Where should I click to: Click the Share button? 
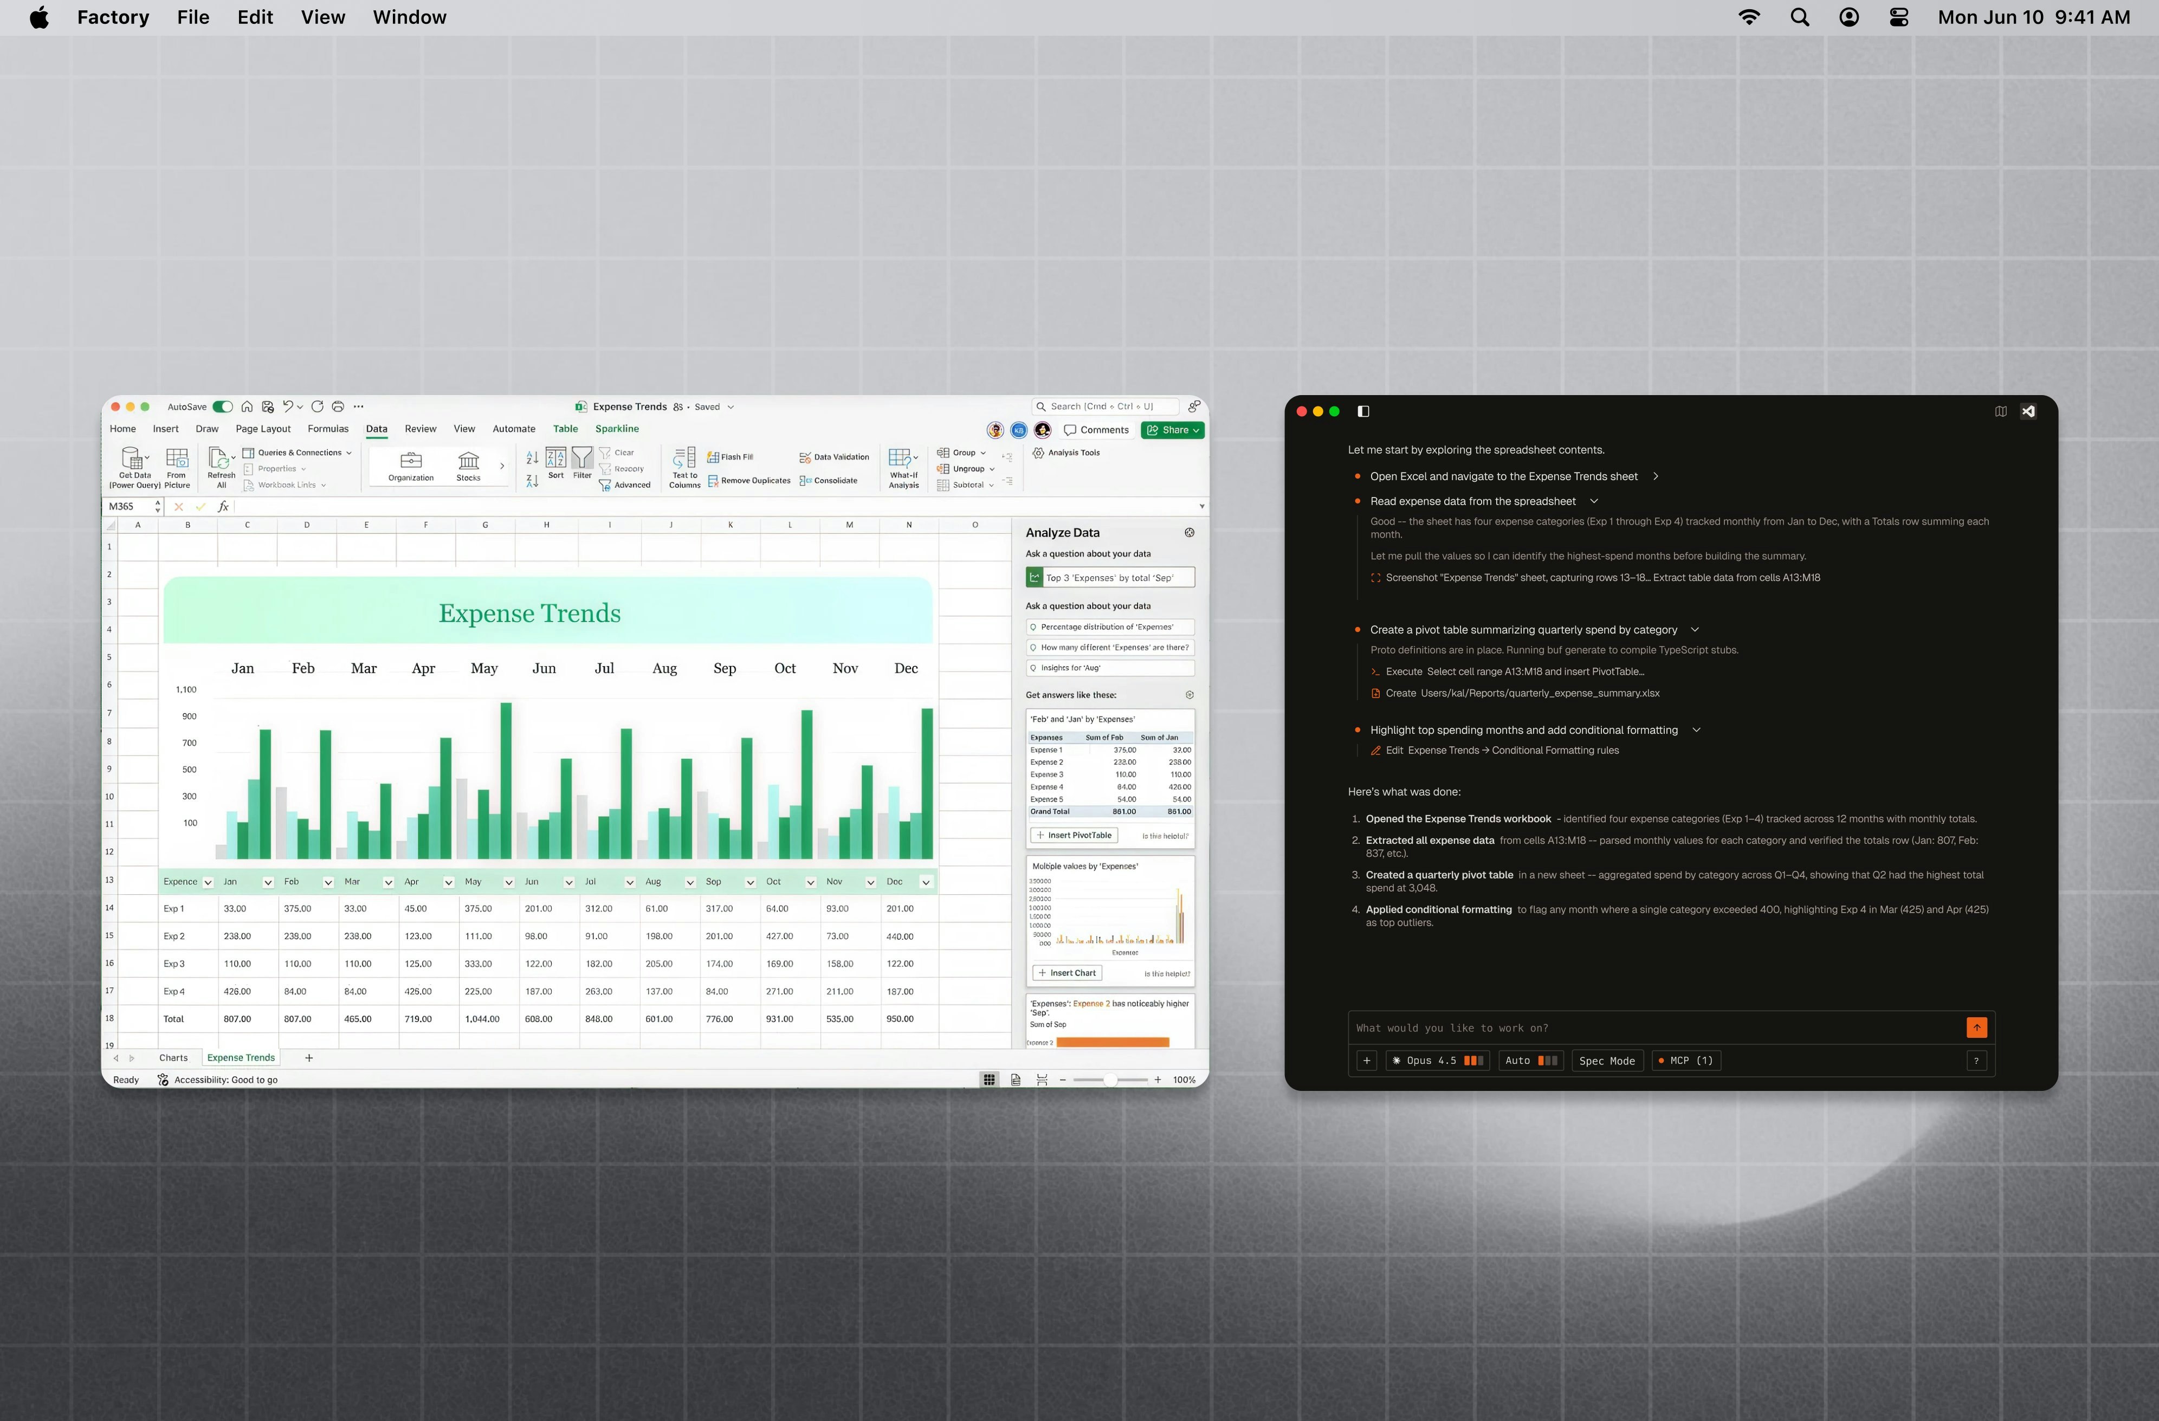pyautogui.click(x=1171, y=429)
